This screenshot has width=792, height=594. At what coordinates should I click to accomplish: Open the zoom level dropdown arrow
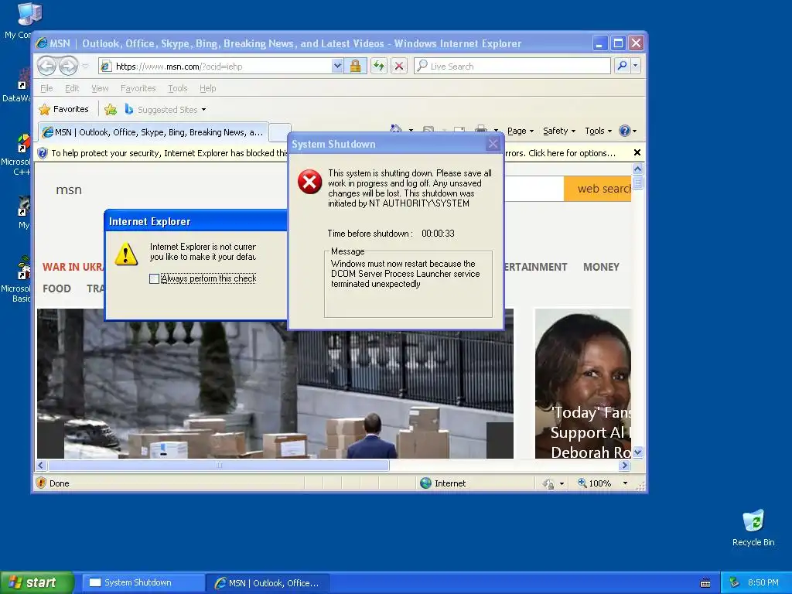point(625,483)
